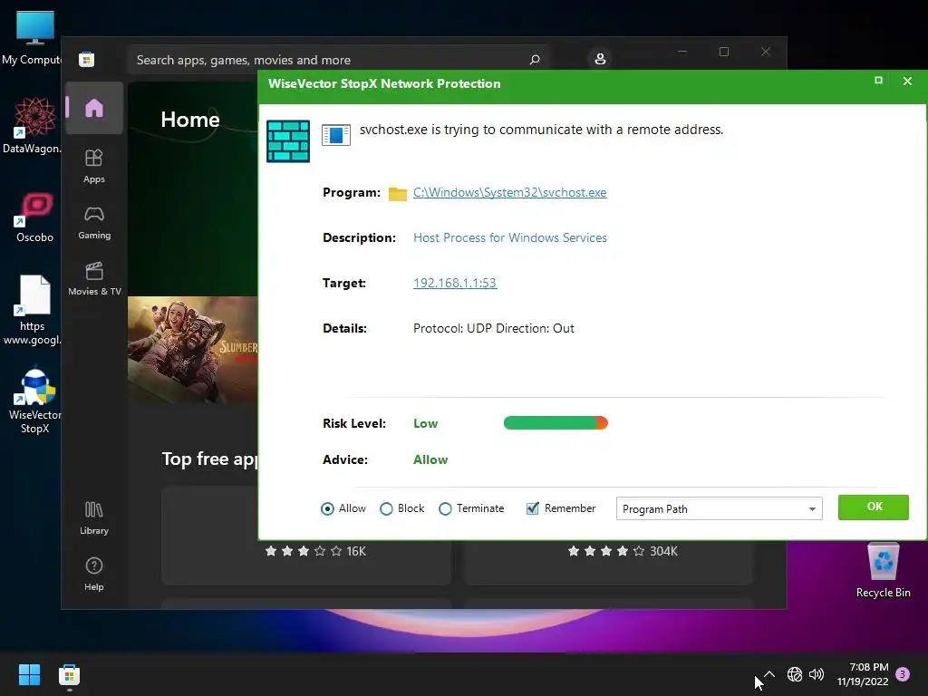The image size is (928, 696).
Task: Open notification badge showing 3
Action: tap(903, 674)
